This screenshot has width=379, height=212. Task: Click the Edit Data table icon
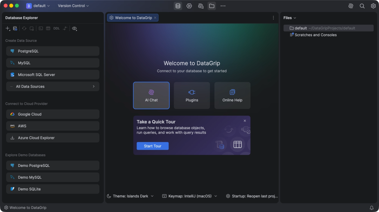pyautogui.click(x=48, y=28)
